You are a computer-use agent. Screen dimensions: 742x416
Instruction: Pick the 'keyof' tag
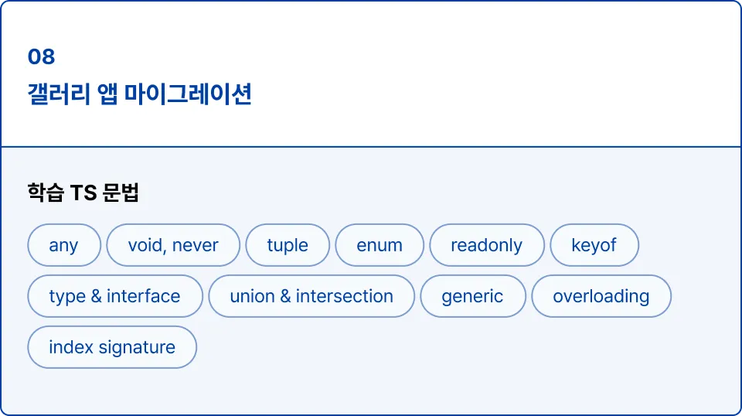point(594,245)
